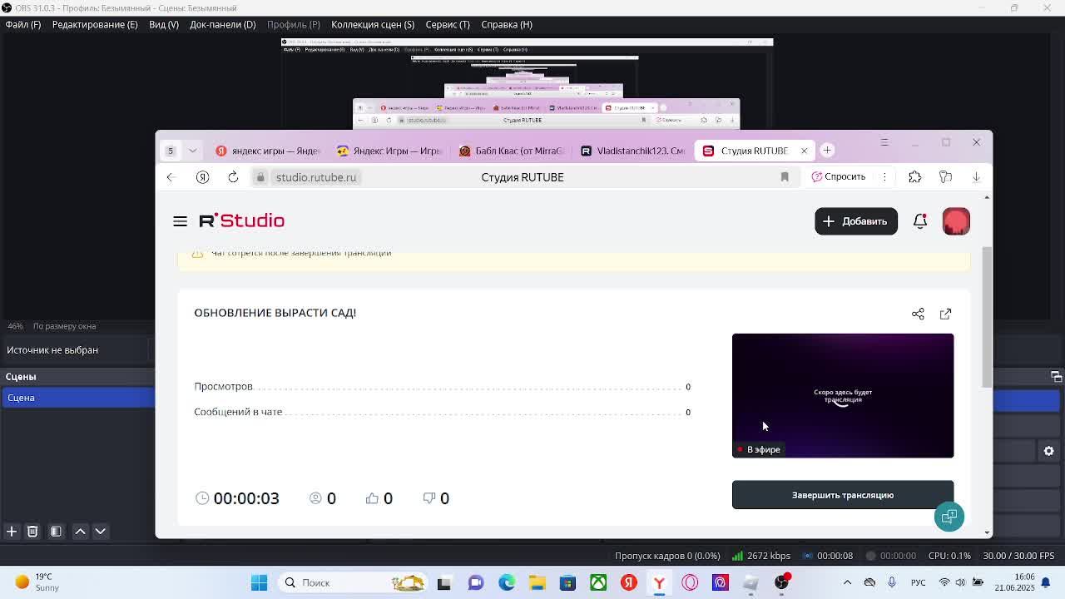Move scene up with arrow
Image resolution: width=1065 pixels, height=599 pixels.
pyautogui.click(x=80, y=531)
